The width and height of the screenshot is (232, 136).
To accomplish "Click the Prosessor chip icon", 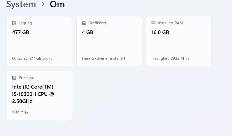I will (14, 78).
